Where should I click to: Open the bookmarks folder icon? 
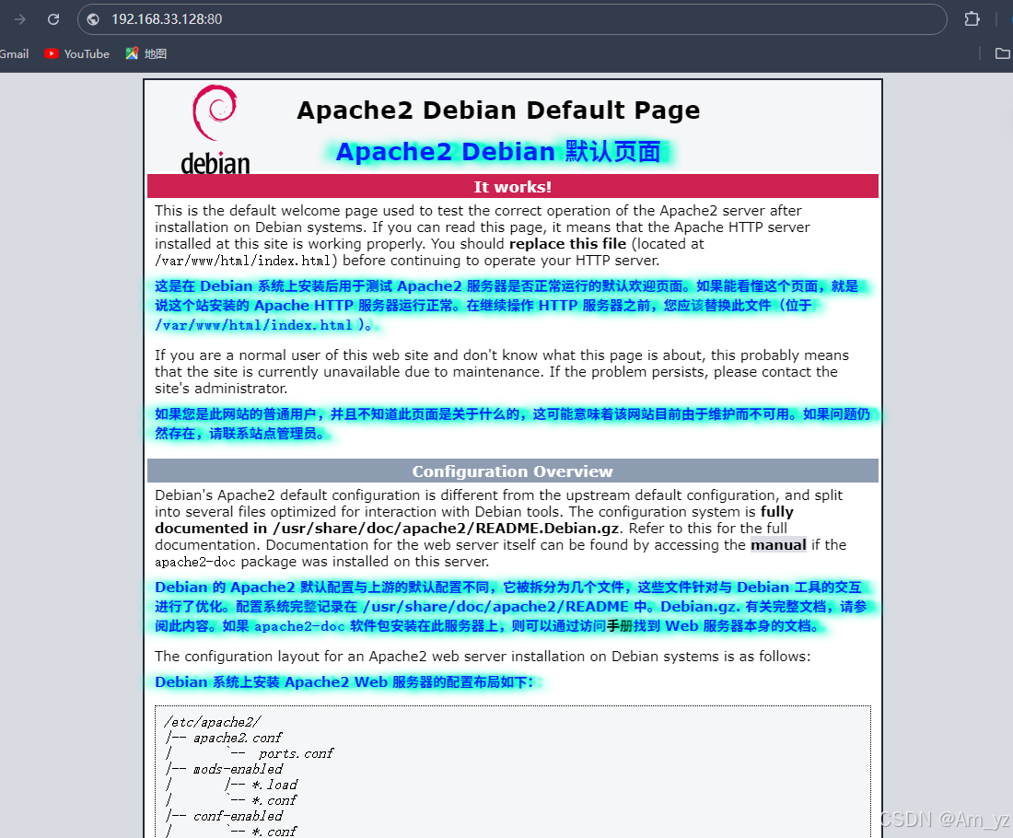tap(1003, 53)
